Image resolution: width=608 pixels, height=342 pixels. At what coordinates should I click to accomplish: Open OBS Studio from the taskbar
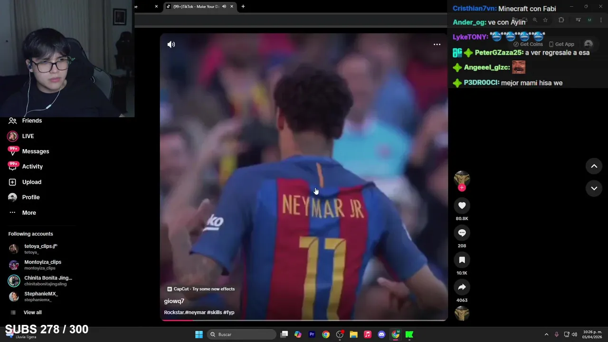tap(340, 334)
